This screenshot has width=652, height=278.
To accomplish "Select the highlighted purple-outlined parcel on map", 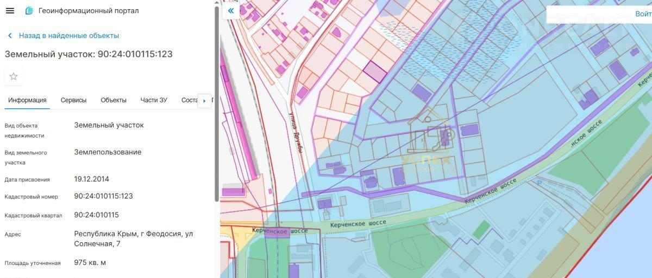I will [374, 72].
